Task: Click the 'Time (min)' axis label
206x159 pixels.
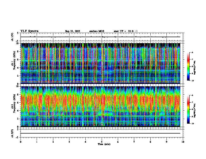Action: [x=104, y=144]
